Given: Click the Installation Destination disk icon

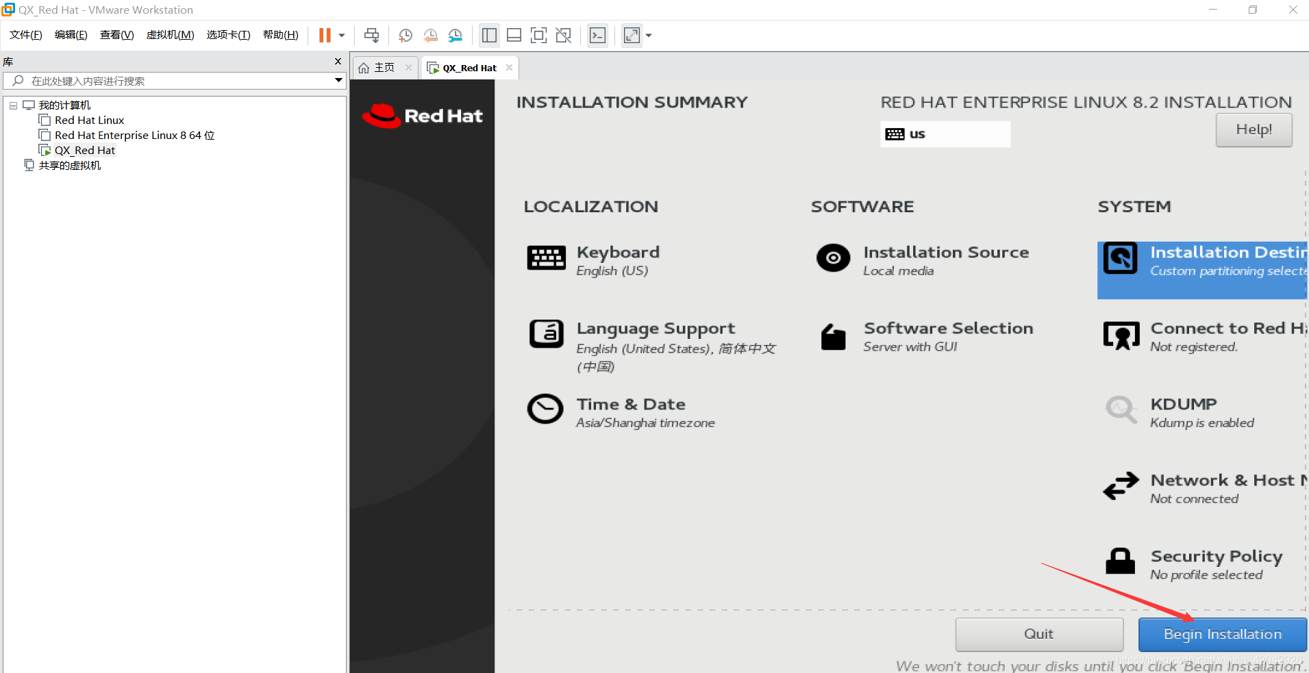Looking at the screenshot, I should pos(1121,258).
